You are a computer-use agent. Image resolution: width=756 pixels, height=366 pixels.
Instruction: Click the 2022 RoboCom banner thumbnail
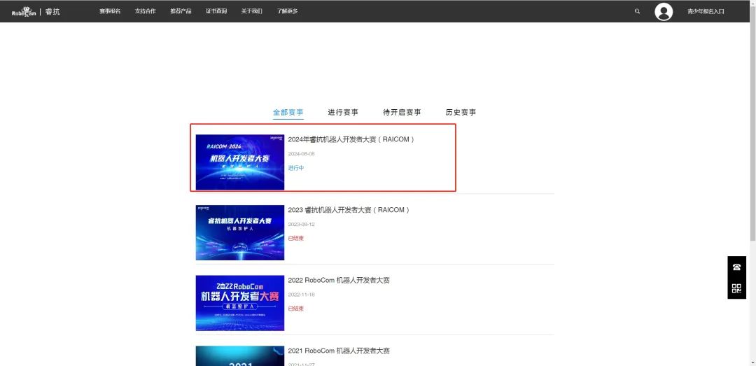239,302
